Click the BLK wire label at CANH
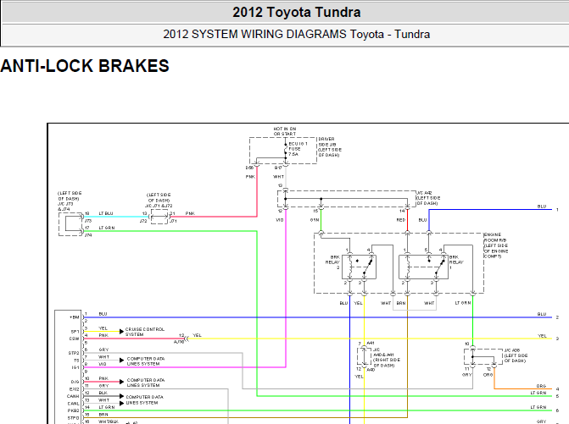569x424 pixels. tap(103, 393)
